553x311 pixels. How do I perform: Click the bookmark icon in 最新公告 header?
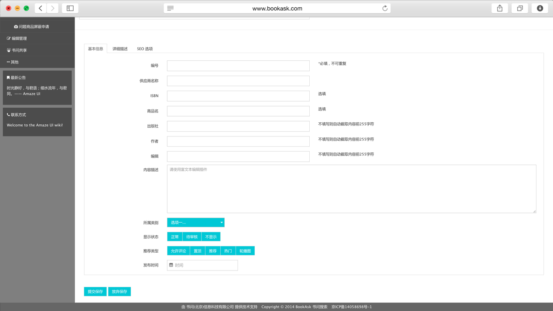click(x=8, y=78)
